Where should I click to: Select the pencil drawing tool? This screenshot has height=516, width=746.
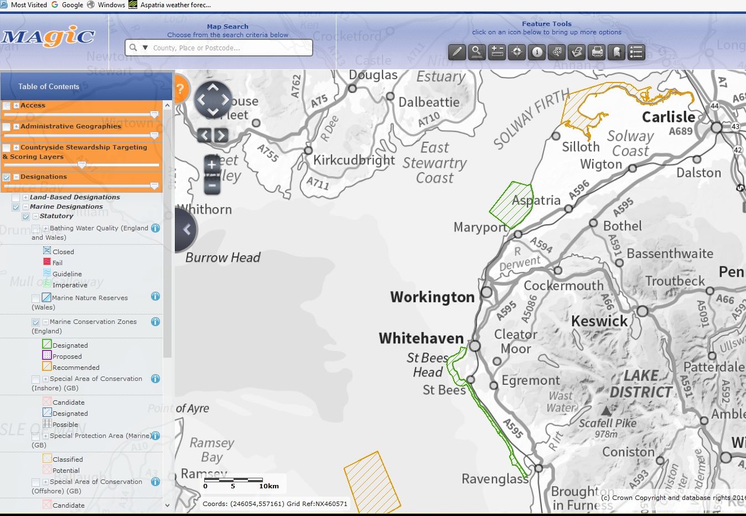pos(457,52)
